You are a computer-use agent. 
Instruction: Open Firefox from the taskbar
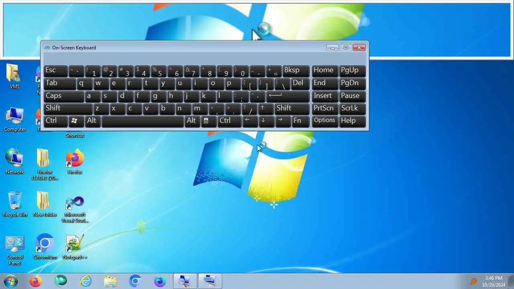tap(35, 281)
